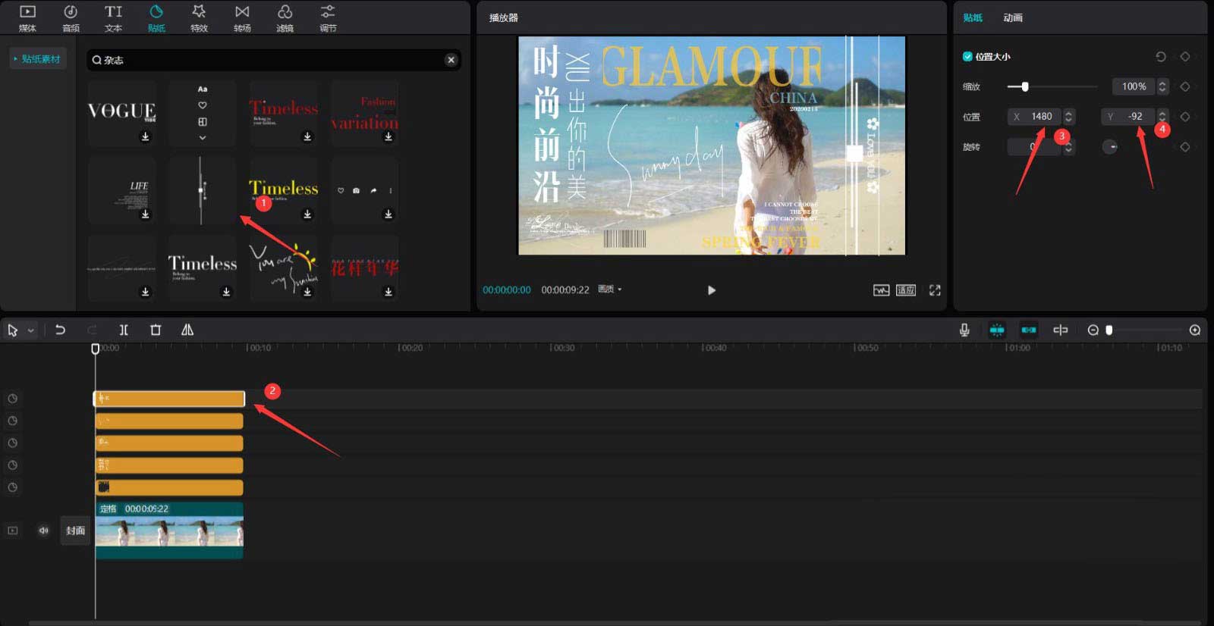Download the VOGUE sticker
The image size is (1214, 626).
pos(145,136)
